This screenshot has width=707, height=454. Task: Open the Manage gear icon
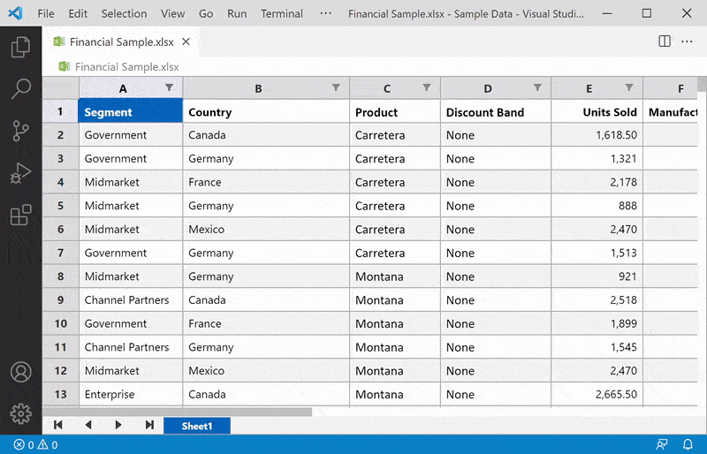(20, 414)
